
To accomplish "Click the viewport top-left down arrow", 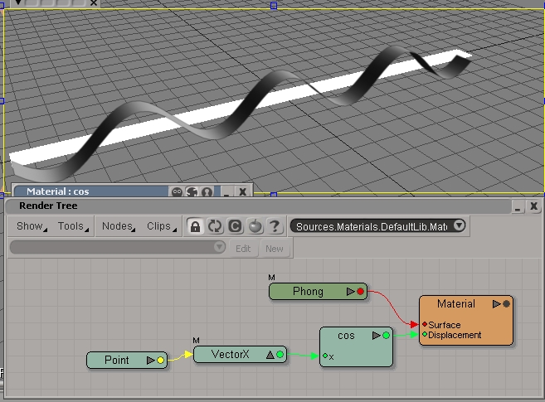I will pyautogui.click(x=18, y=2).
